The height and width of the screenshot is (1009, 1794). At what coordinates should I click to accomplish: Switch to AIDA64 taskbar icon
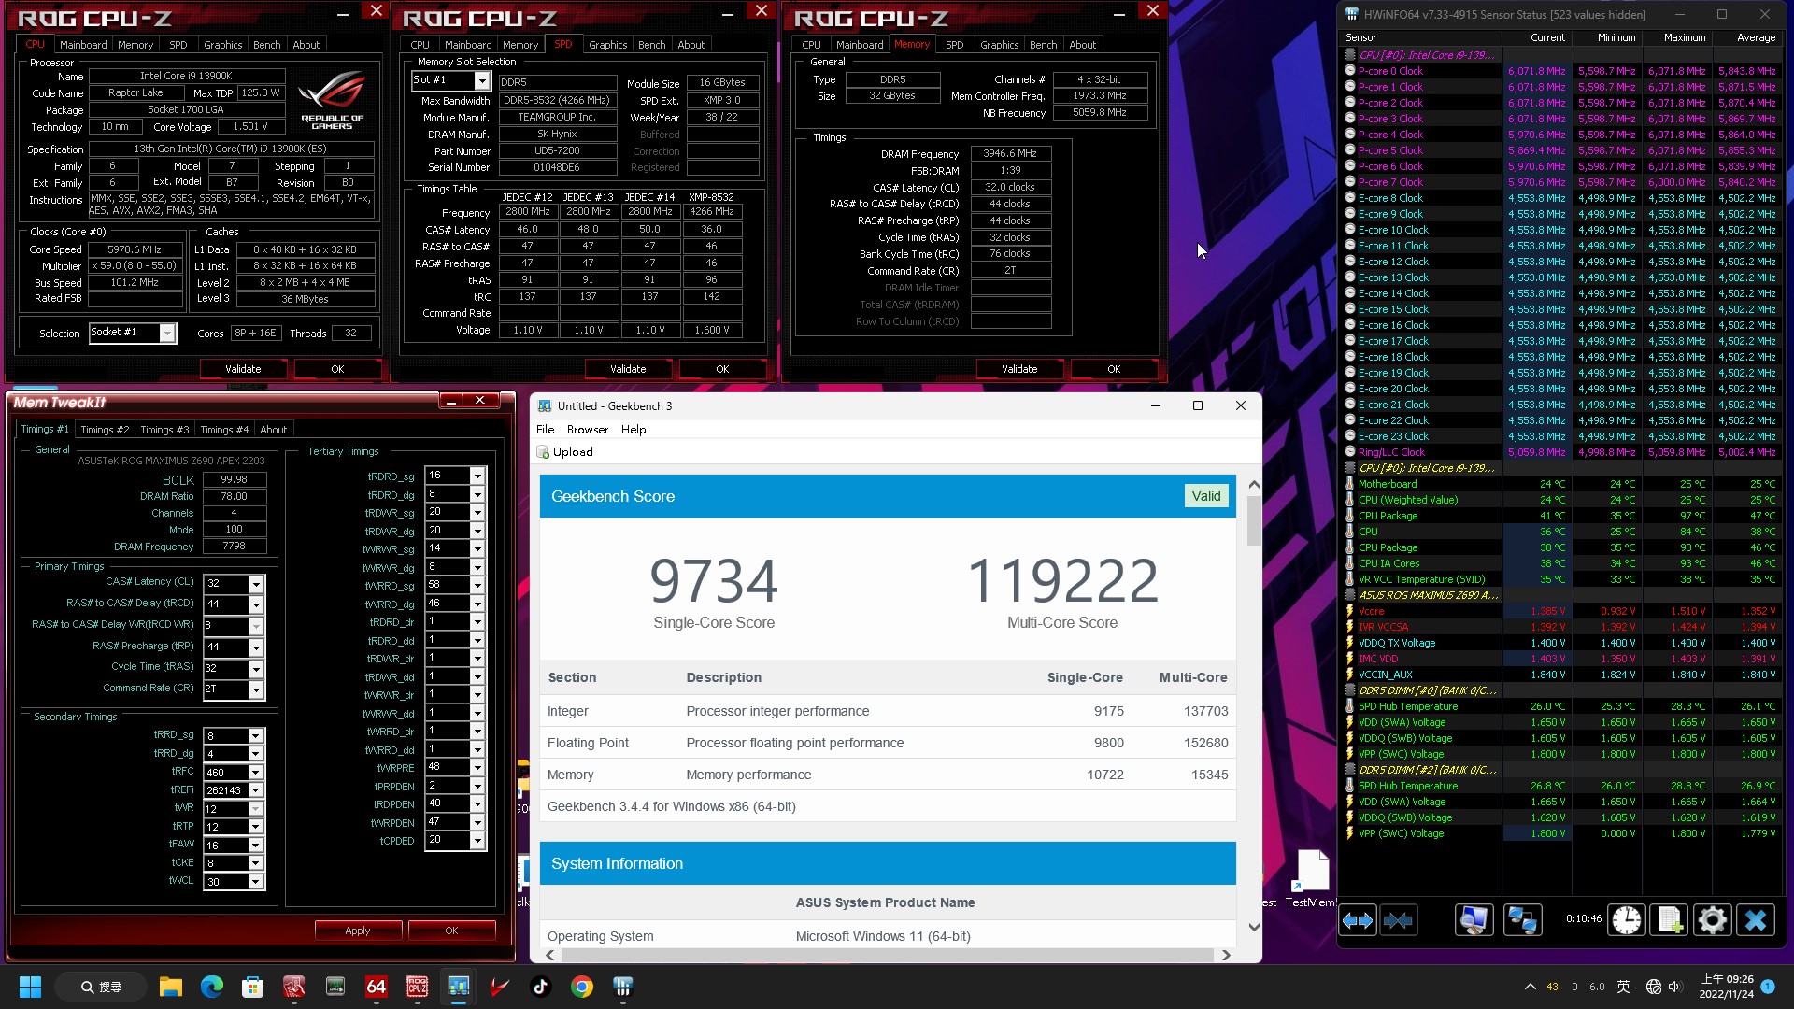tap(376, 987)
